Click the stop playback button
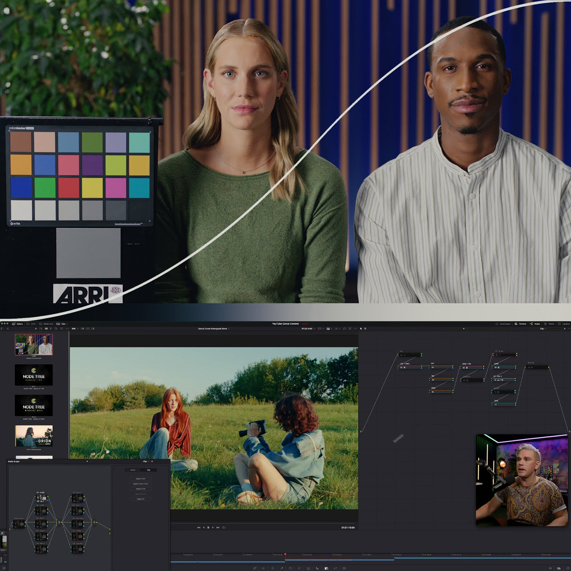This screenshot has width=571, height=571. (x=208, y=527)
